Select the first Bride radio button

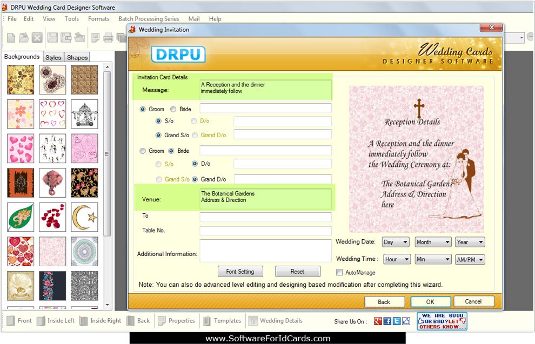point(173,109)
